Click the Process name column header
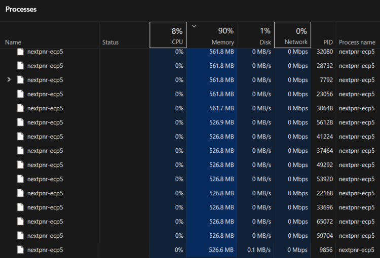Viewport: 380px width, 258px height. click(x=358, y=35)
